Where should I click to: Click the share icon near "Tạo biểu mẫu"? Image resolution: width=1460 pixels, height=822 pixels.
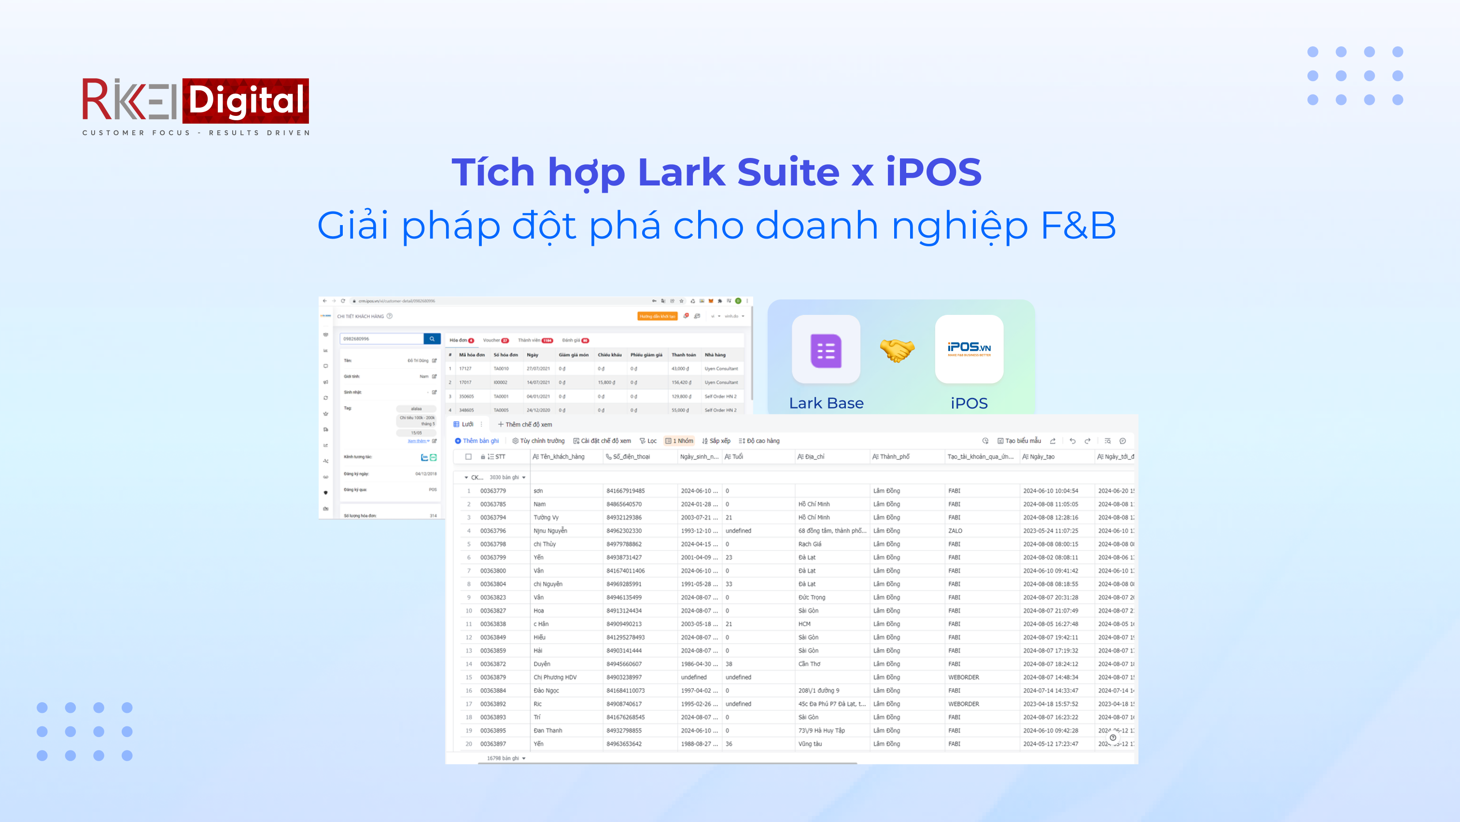[1053, 441]
